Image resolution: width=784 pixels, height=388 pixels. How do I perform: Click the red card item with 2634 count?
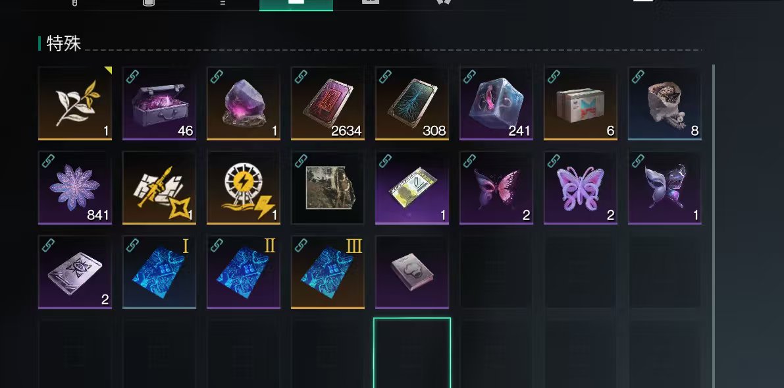coord(328,103)
